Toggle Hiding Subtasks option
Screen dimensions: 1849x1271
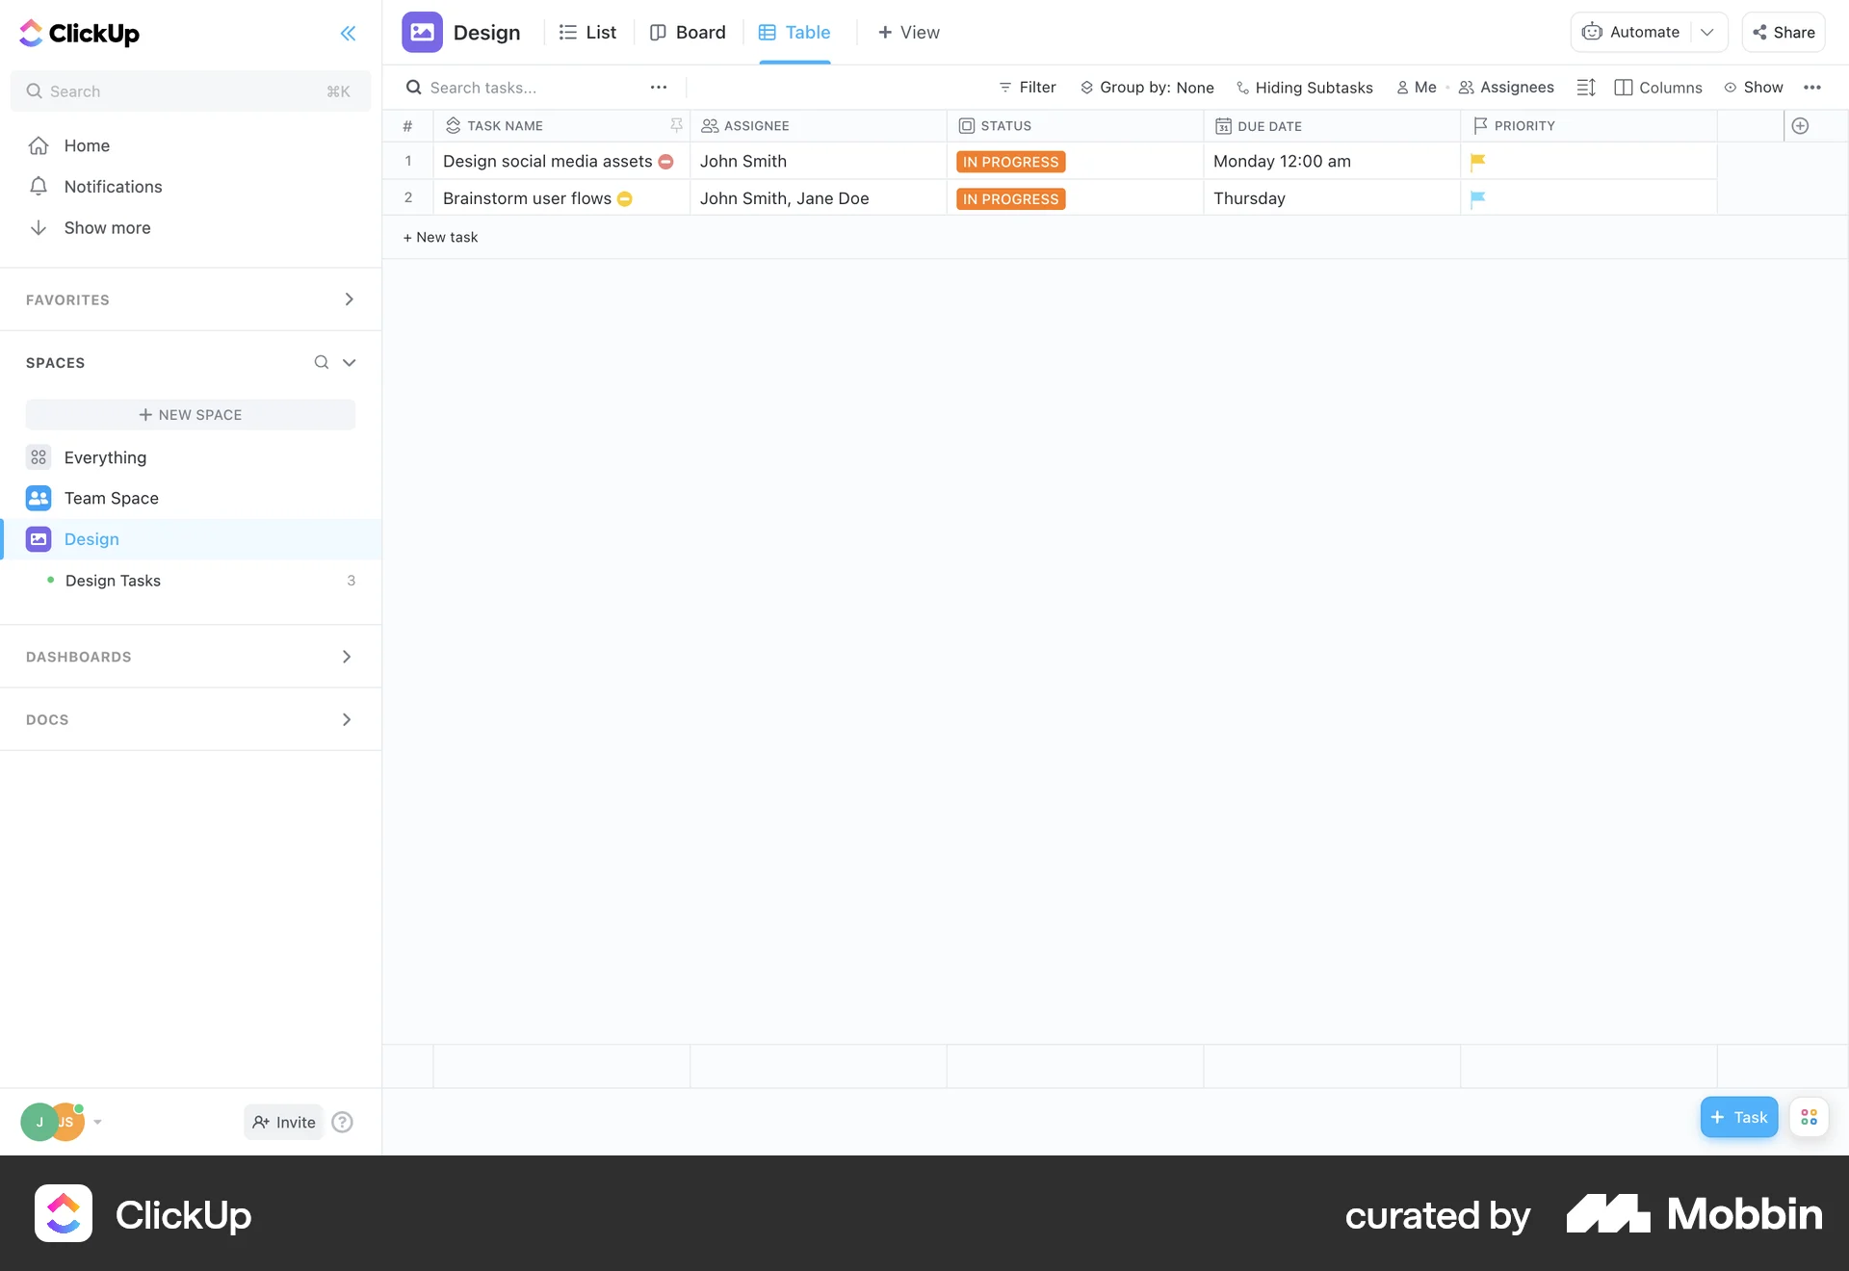point(1305,88)
